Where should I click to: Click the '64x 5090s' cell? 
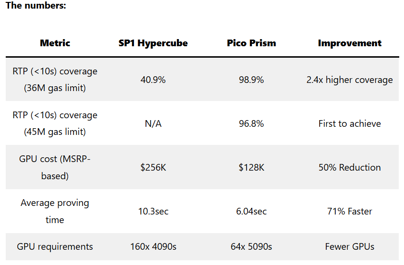tap(251, 246)
